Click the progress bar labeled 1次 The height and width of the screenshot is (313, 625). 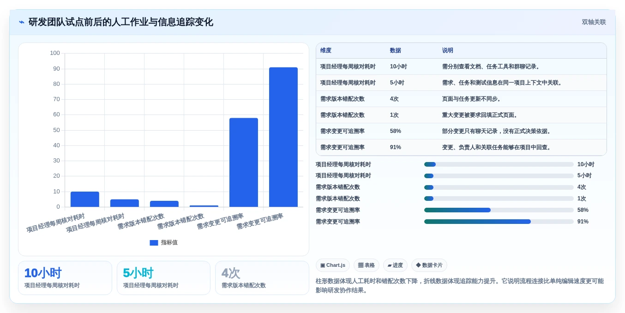499,199
